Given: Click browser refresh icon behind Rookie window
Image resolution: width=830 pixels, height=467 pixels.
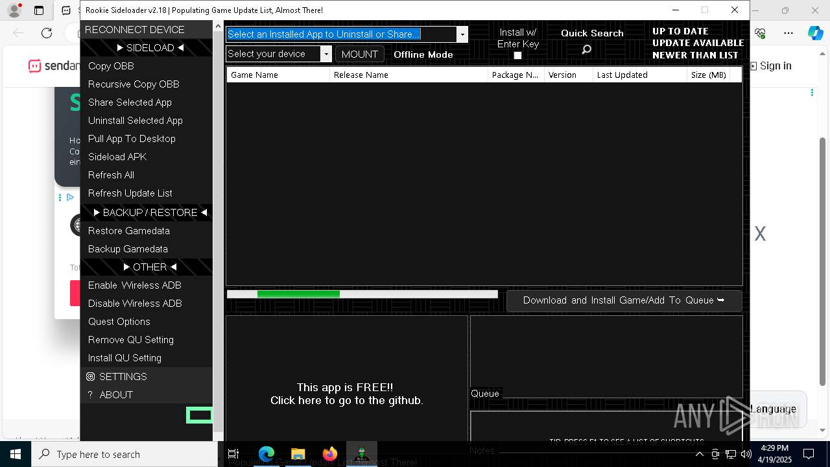Looking at the screenshot, I should (47, 33).
